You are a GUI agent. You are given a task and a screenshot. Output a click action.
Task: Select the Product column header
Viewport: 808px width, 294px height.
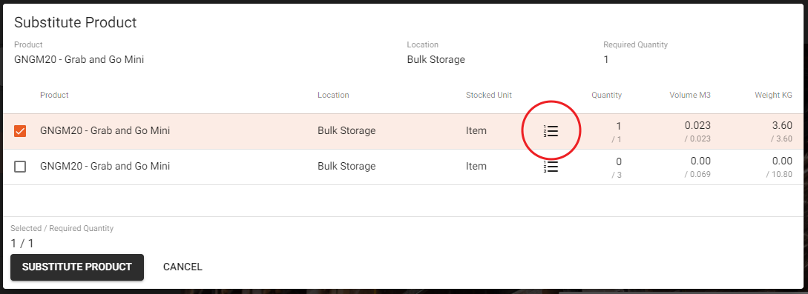coord(54,95)
